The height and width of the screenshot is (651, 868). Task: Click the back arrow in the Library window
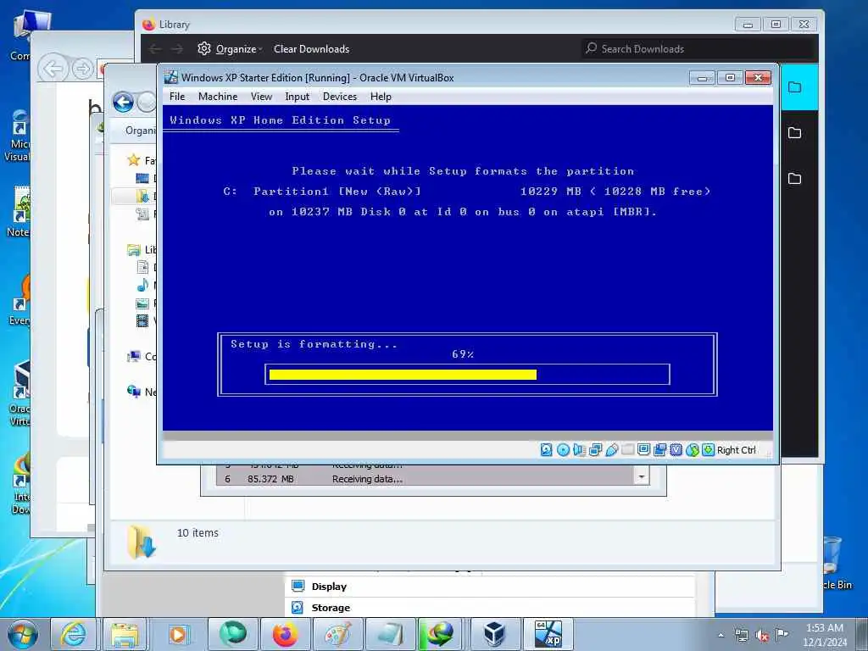coord(155,48)
